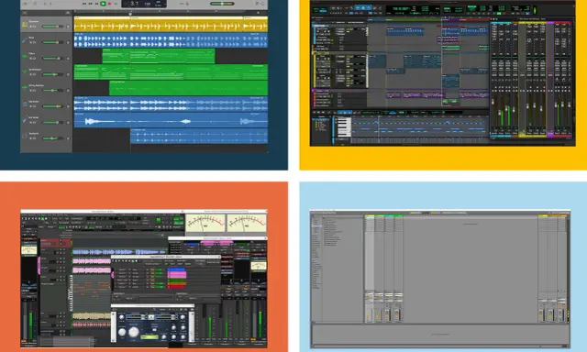This screenshot has height=352, width=587.
Task: Click Ableton's empty detail view at the bottom
Action: click(x=440, y=334)
